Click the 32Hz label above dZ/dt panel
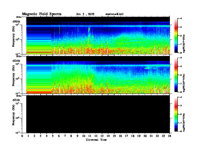The image size is (202, 156). click(x=19, y=96)
